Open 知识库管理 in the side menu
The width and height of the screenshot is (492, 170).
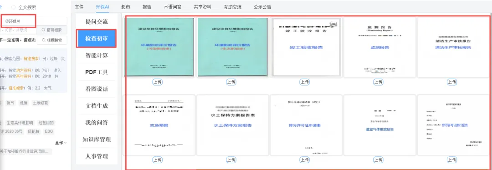[96, 140]
